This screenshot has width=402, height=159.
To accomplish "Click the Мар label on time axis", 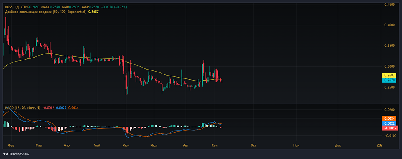I will tap(39, 145).
